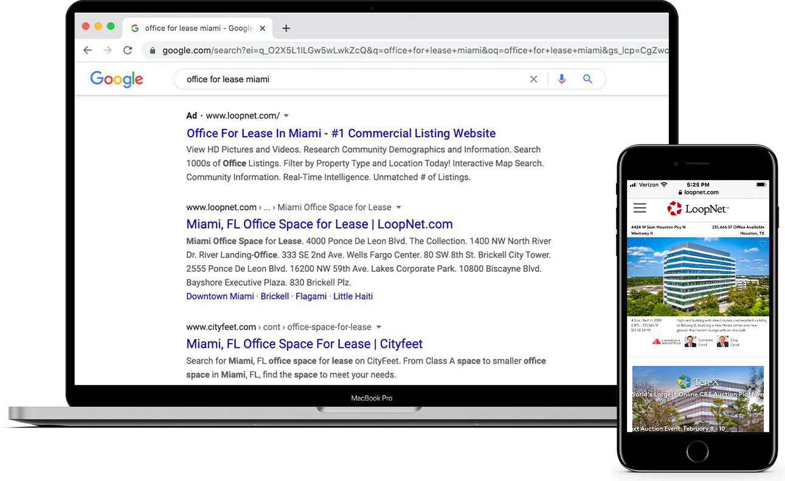Open a new tab with plus icon
Screen dimensions: 785x481
click(286, 28)
